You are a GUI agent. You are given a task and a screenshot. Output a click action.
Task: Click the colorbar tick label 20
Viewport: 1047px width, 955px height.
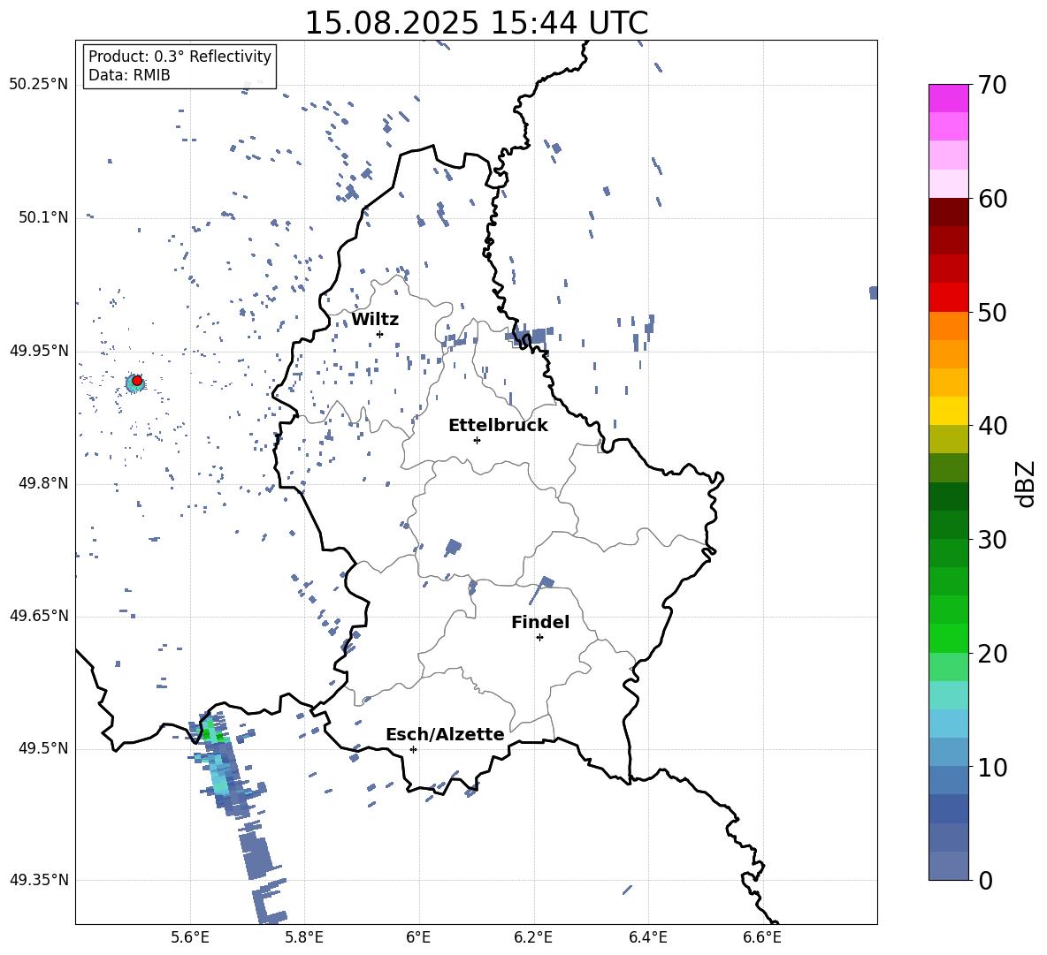(x=992, y=654)
